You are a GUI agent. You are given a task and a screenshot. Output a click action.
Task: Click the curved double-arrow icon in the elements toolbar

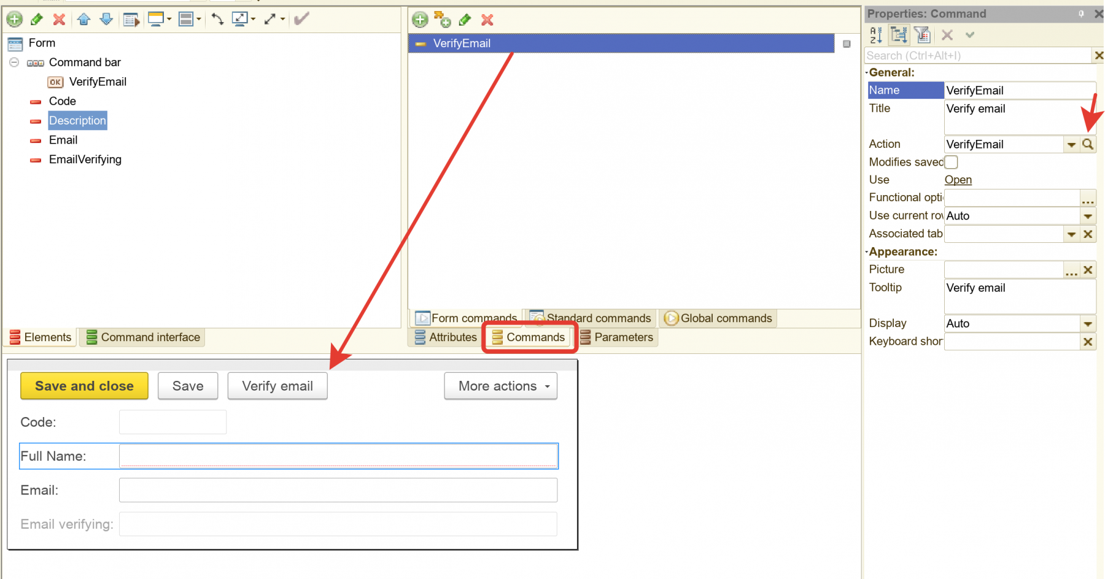(x=217, y=19)
